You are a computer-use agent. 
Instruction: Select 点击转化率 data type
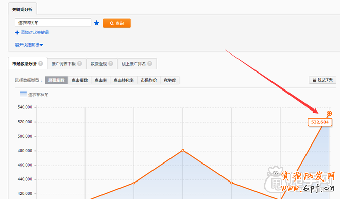point(124,80)
